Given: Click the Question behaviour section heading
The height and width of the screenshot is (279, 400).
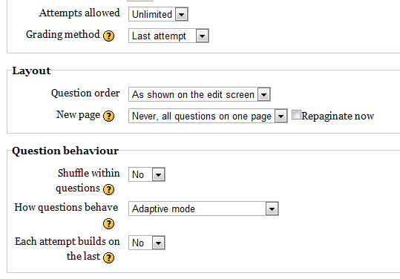Looking at the screenshot, I should point(65,151).
